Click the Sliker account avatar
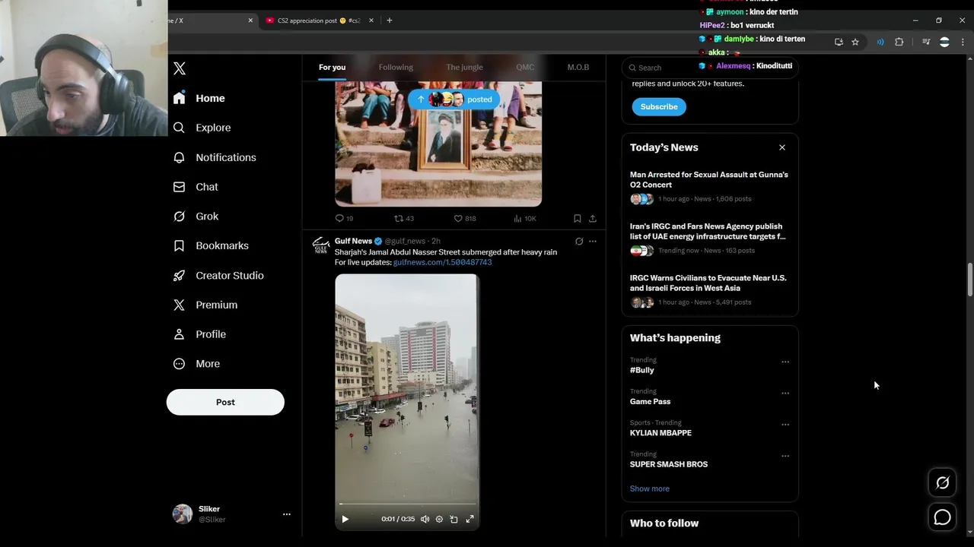974x547 pixels. 183,514
